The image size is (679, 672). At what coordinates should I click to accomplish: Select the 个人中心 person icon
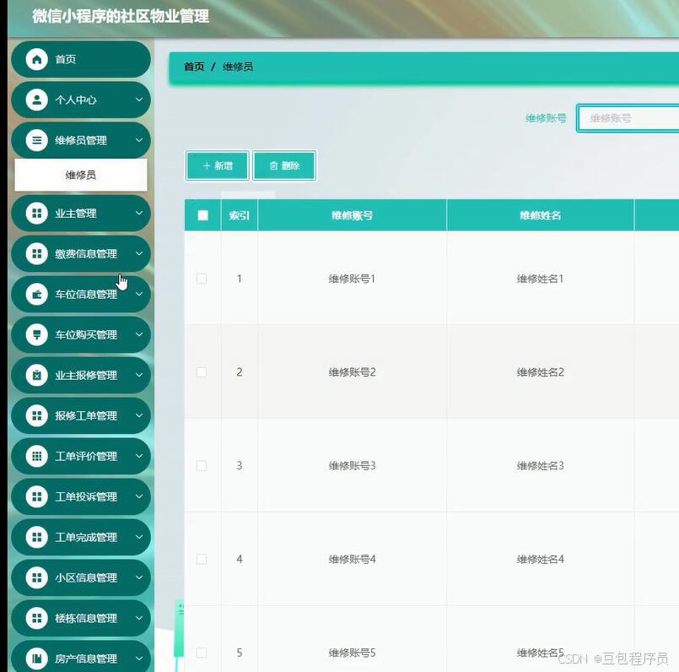pyautogui.click(x=35, y=100)
